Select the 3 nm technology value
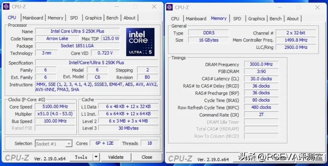The image size is (328, 166). tap(47, 53)
